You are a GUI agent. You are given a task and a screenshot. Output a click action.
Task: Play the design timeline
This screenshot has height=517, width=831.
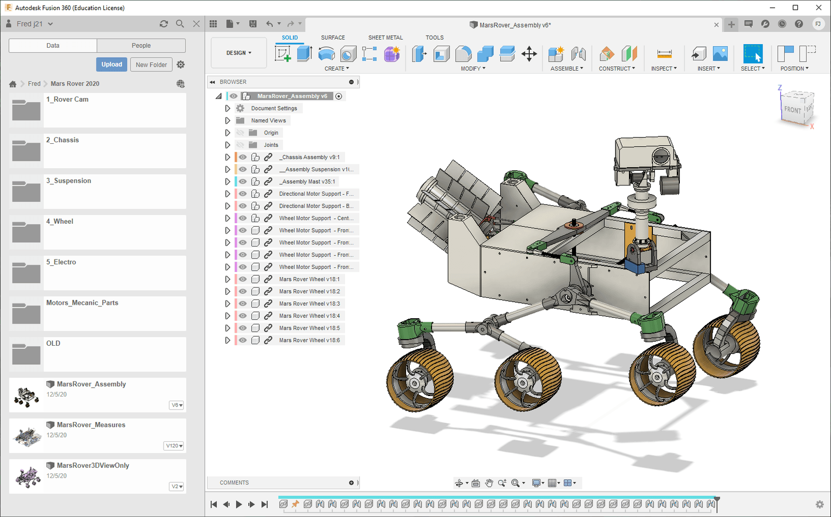tap(239, 504)
